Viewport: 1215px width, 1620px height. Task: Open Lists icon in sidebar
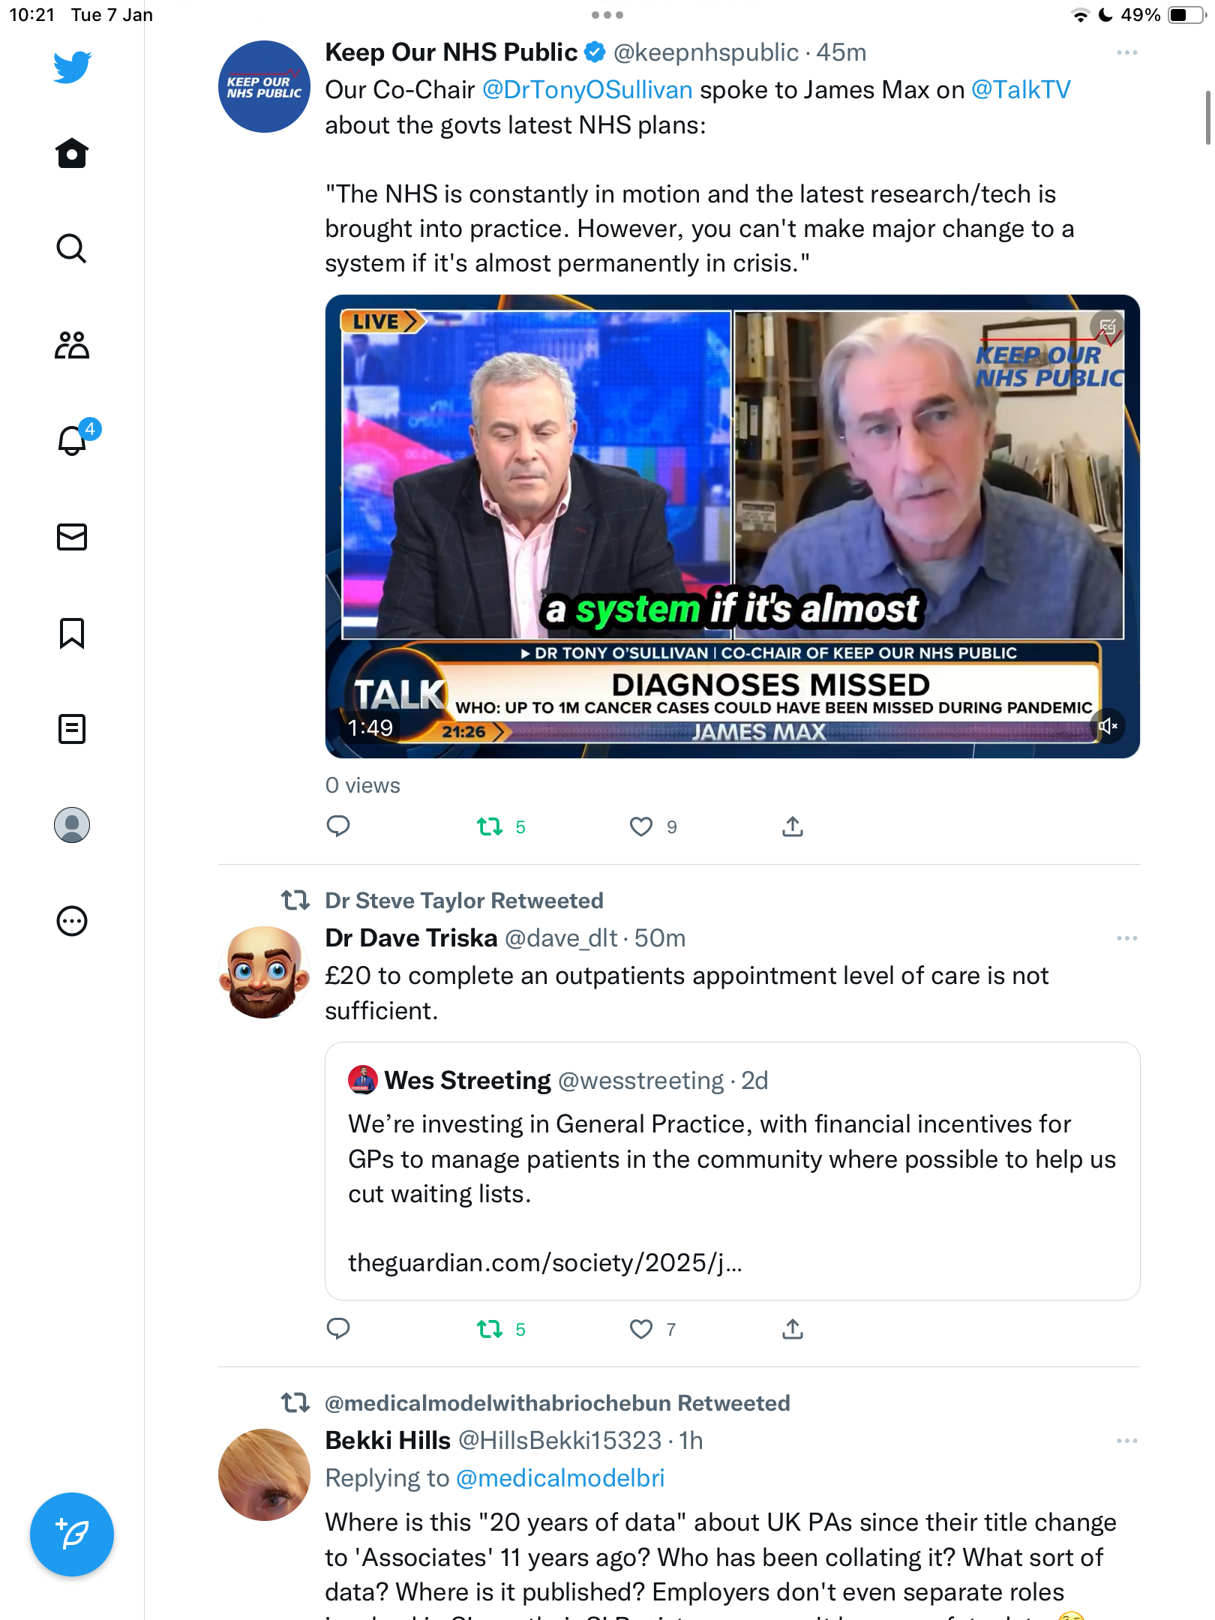(x=72, y=728)
